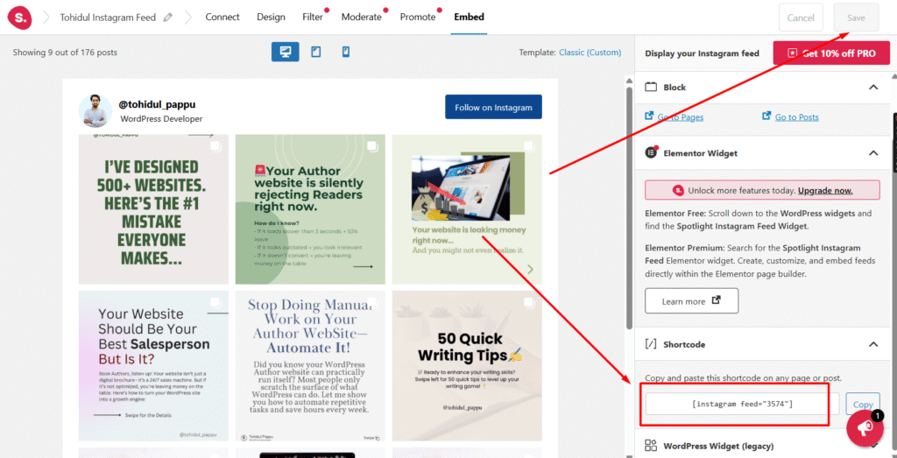Screen dimensions: 897x458
Task: Click next arrow on leaking money post
Action: (530, 269)
